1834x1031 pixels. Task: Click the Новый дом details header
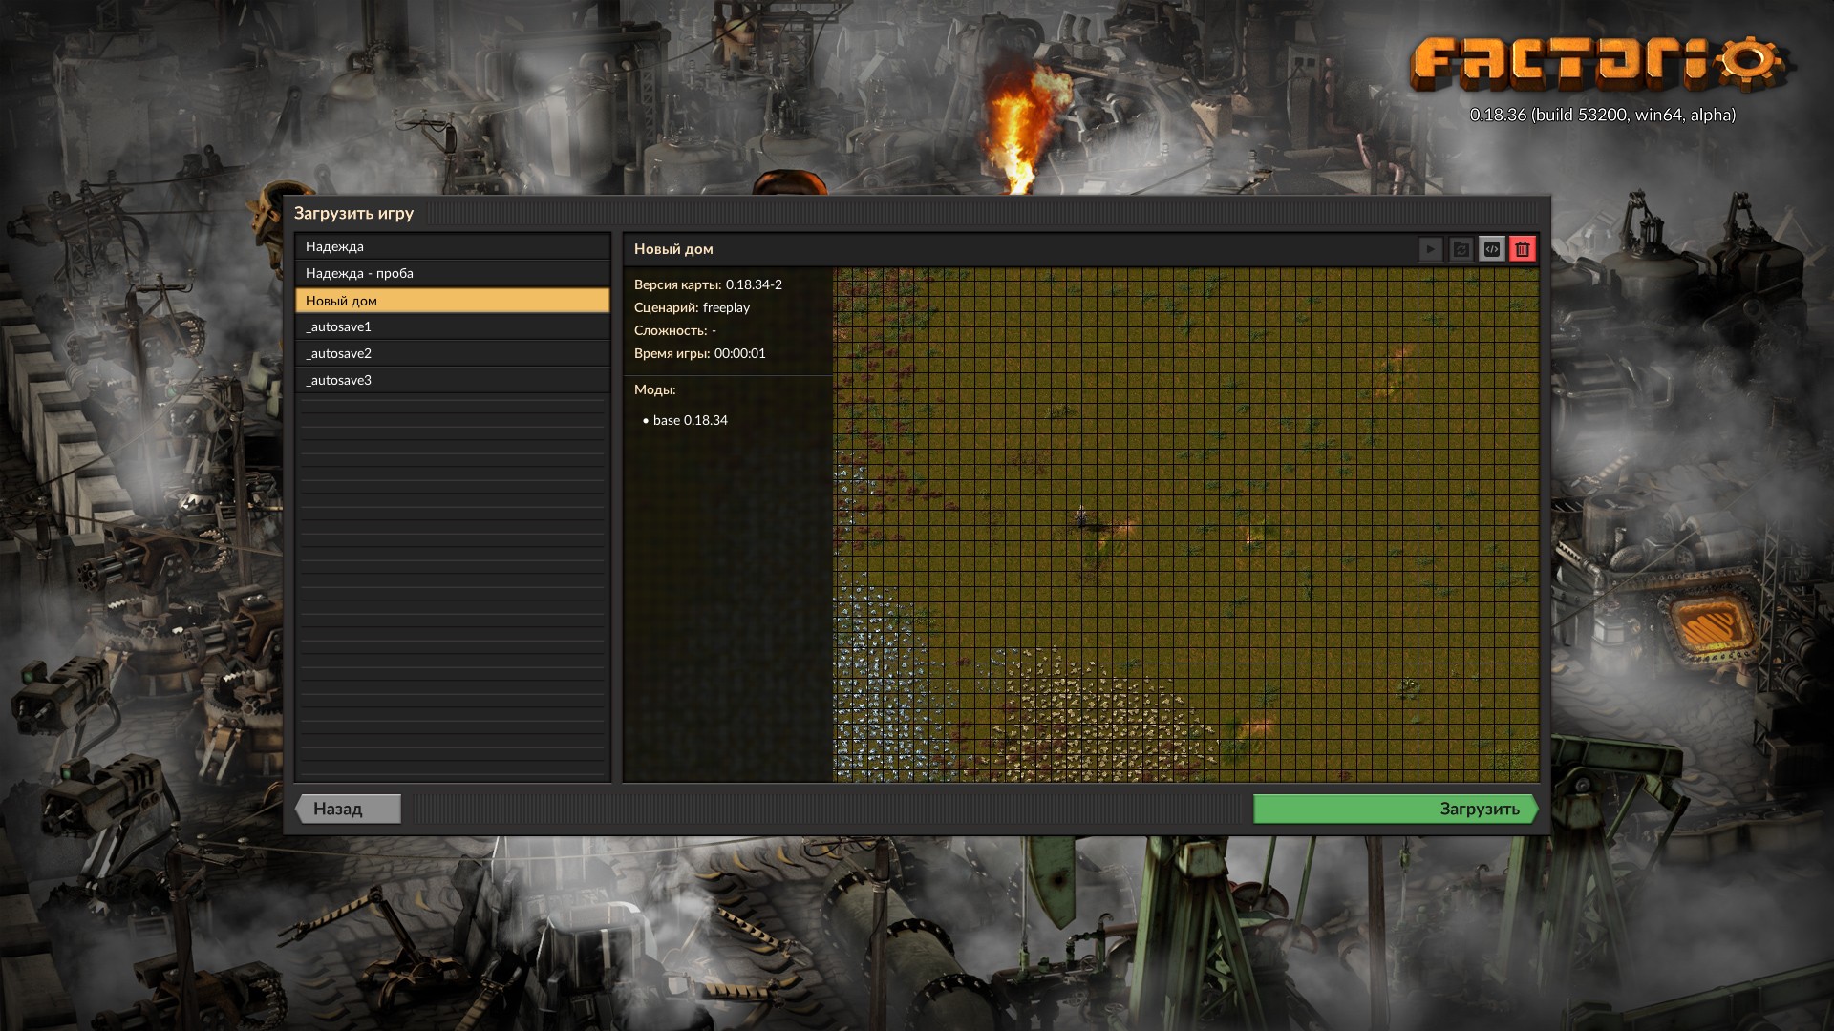coord(673,249)
